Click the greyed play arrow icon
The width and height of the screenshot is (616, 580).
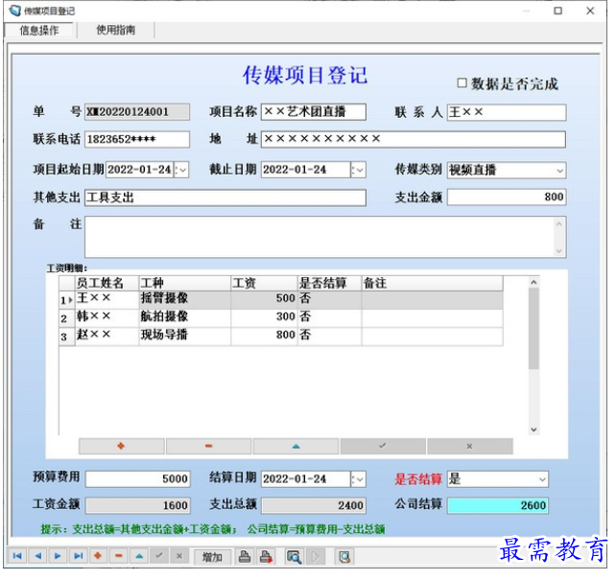315,556
